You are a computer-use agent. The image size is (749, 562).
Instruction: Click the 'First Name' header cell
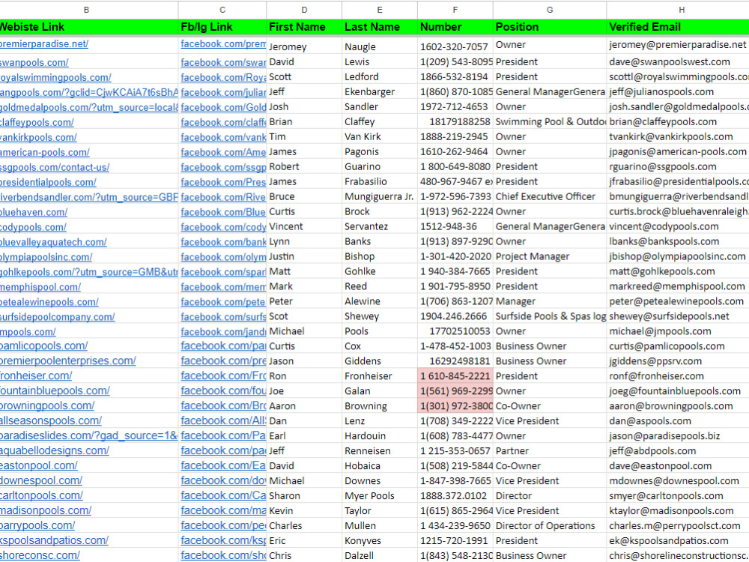click(304, 27)
